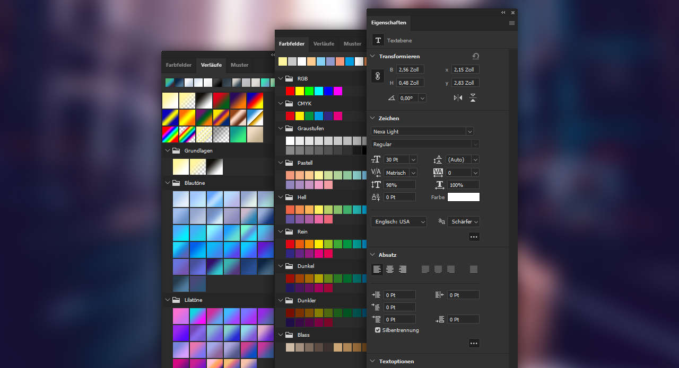Image resolution: width=679 pixels, height=368 pixels.
Task: Click the flip horizontal icon
Action: (458, 98)
